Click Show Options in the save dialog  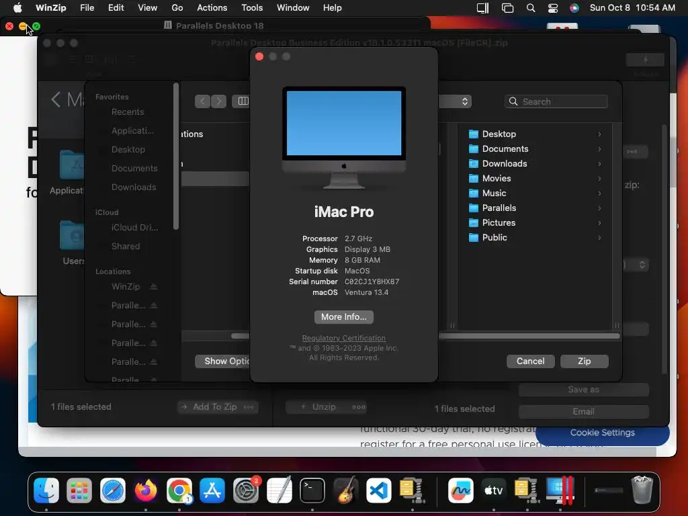point(222,361)
